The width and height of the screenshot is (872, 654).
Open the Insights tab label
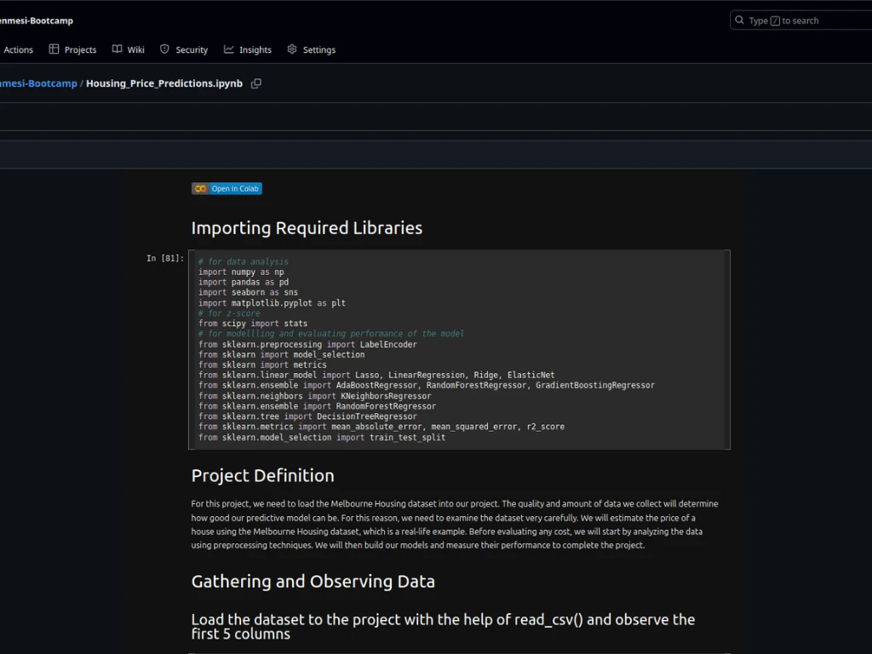coord(255,50)
